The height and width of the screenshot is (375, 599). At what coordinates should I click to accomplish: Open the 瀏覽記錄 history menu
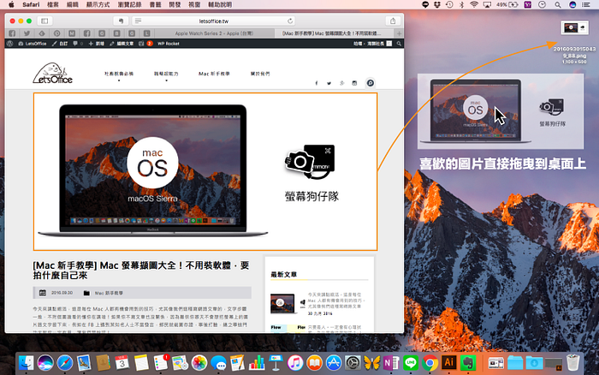[x=129, y=4]
